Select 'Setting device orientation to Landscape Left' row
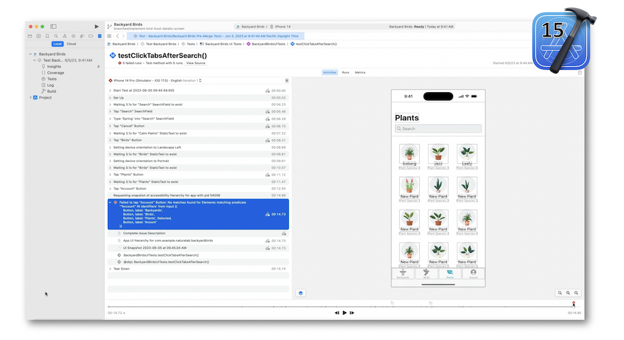 [198, 148]
